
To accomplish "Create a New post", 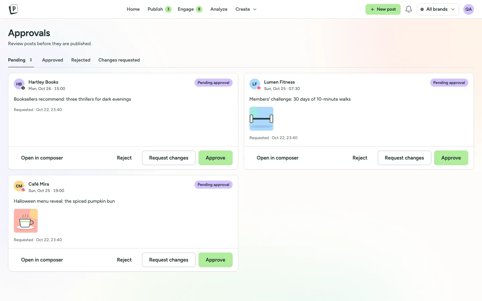I will tap(383, 9).
